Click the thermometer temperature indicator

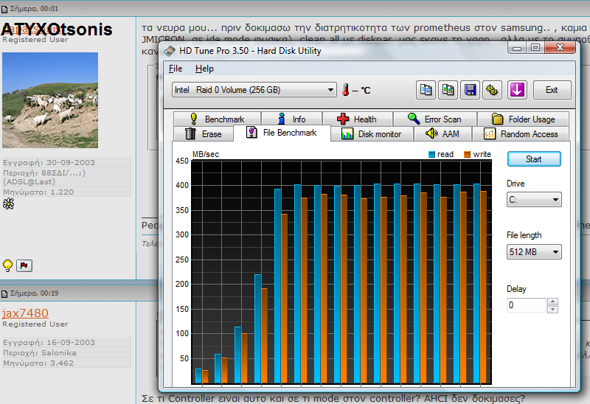pyautogui.click(x=345, y=90)
